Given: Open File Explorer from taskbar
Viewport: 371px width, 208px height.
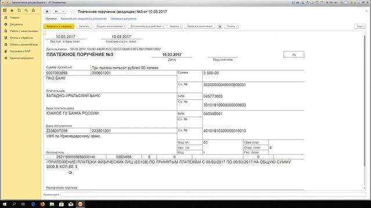Looking at the screenshot, I should 52,204.
